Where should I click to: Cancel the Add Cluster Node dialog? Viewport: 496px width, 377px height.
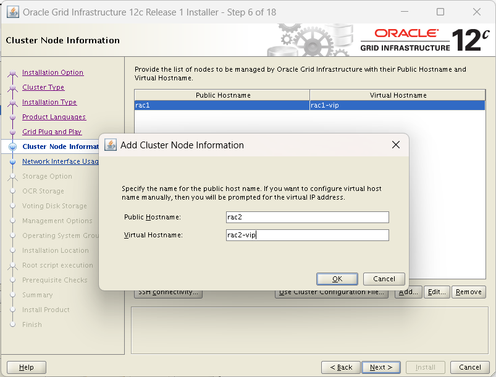tap(384, 279)
